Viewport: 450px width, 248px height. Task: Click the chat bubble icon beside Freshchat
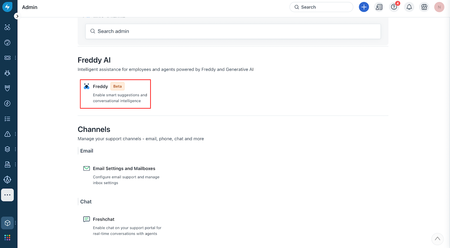(87, 219)
